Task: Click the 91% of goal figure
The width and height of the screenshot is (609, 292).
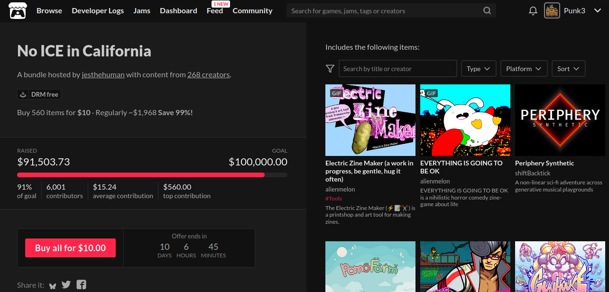Action: tap(27, 191)
